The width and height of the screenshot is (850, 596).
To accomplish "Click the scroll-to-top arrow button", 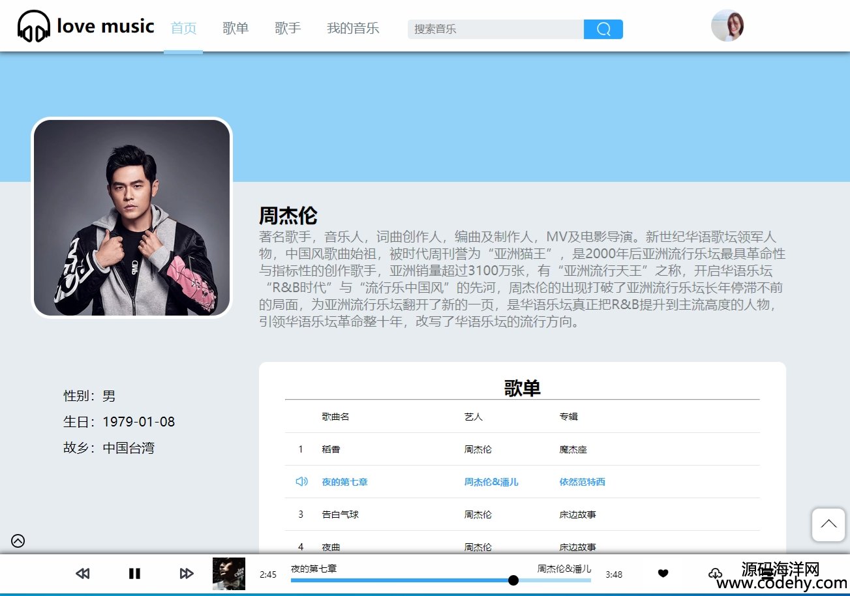I will tap(828, 525).
